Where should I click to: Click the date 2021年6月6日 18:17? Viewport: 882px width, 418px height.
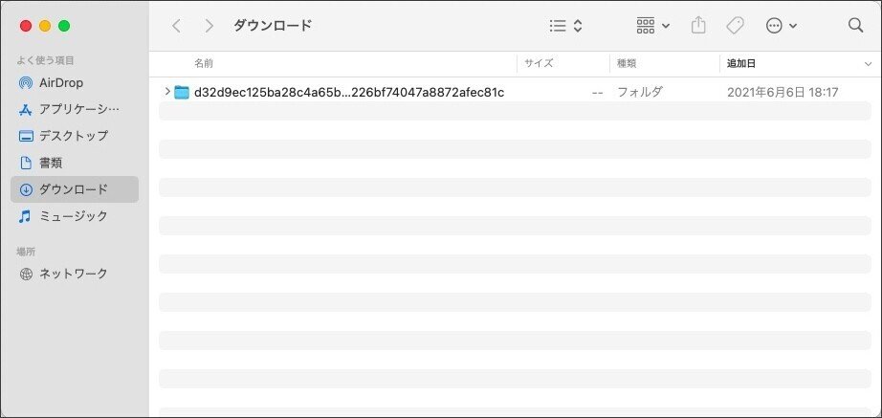coord(783,92)
